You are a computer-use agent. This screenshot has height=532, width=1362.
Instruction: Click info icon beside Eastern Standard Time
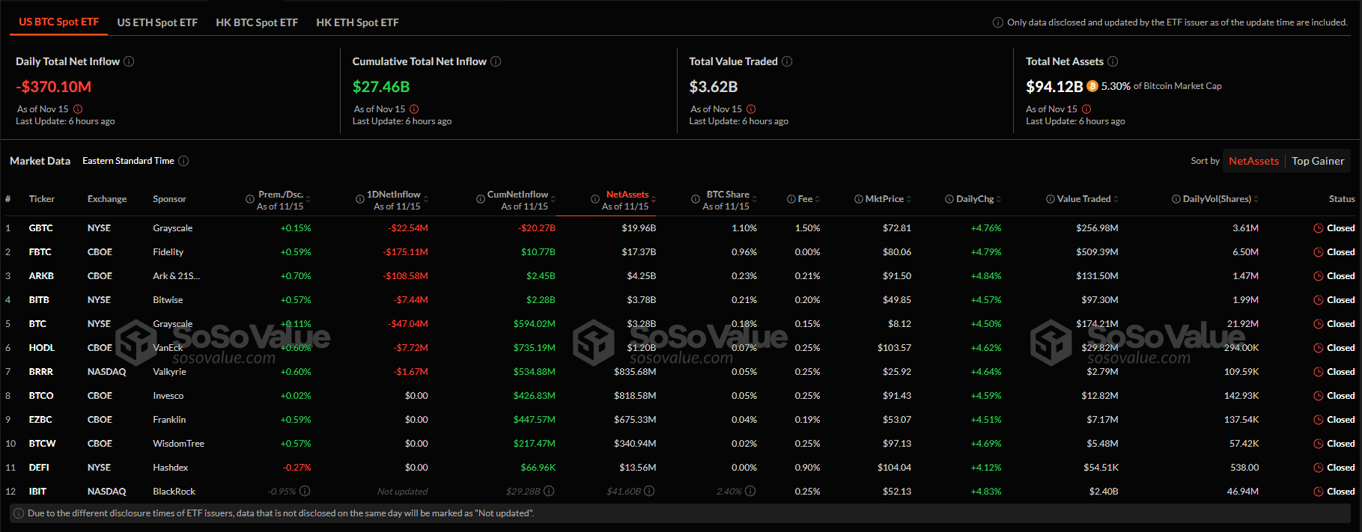183,161
